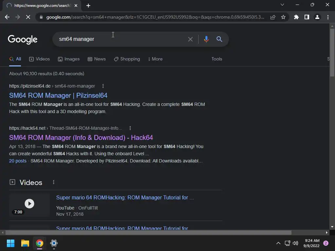Switch to the Images tab
335x251 pixels.
[x=69, y=59]
